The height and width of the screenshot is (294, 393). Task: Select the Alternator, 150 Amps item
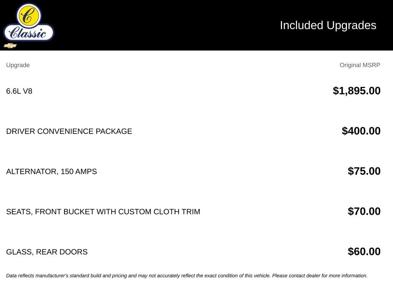click(x=51, y=171)
